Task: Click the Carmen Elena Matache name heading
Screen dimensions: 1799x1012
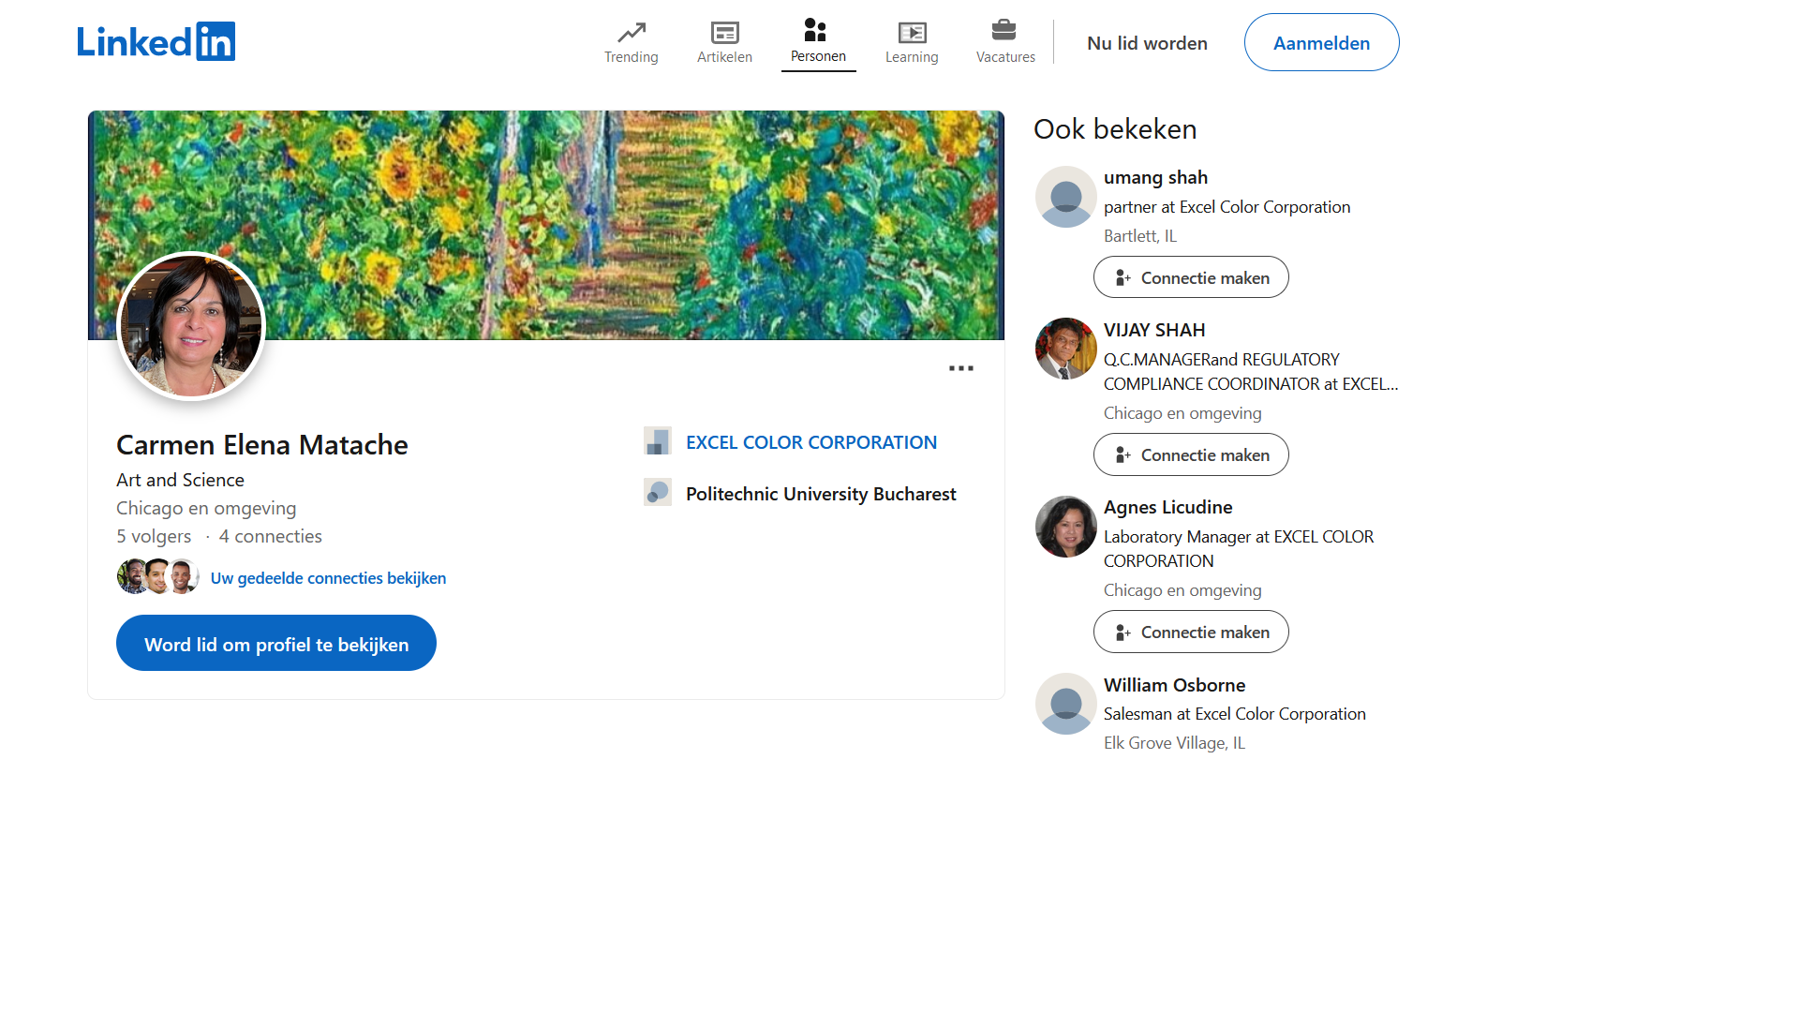Action: pyautogui.click(x=262, y=444)
